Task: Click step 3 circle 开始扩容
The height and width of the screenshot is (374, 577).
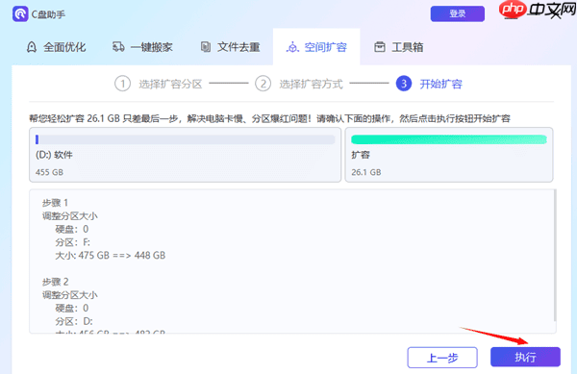Action: point(404,84)
